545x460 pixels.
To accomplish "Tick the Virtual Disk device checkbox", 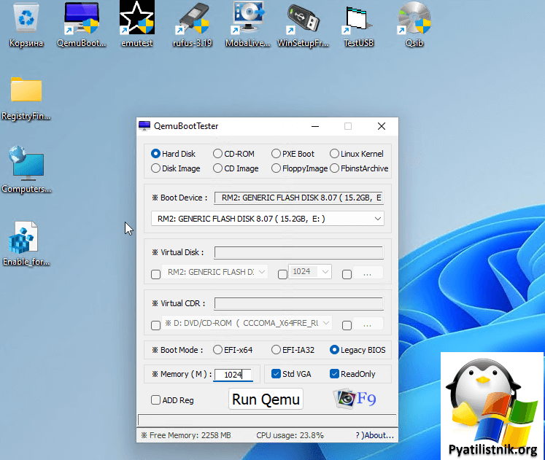I will pyautogui.click(x=155, y=274).
